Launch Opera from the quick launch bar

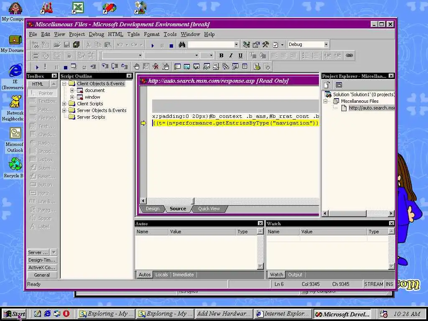click(66, 313)
